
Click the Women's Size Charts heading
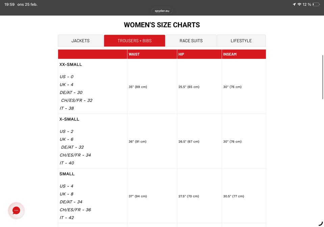point(162,25)
